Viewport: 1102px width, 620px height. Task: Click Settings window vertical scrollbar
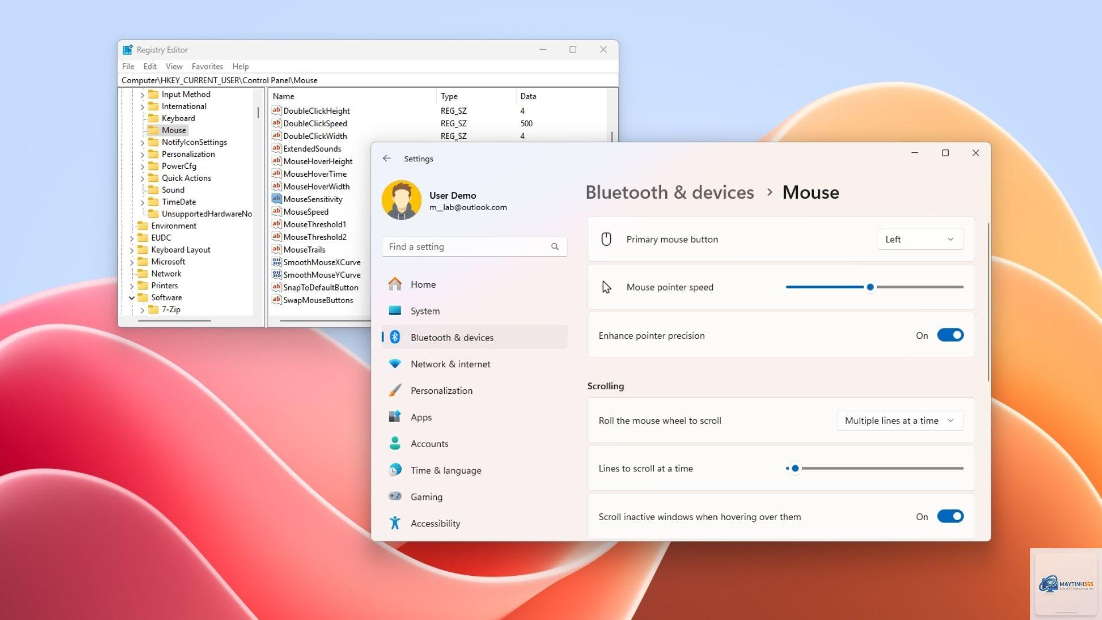tap(988, 302)
